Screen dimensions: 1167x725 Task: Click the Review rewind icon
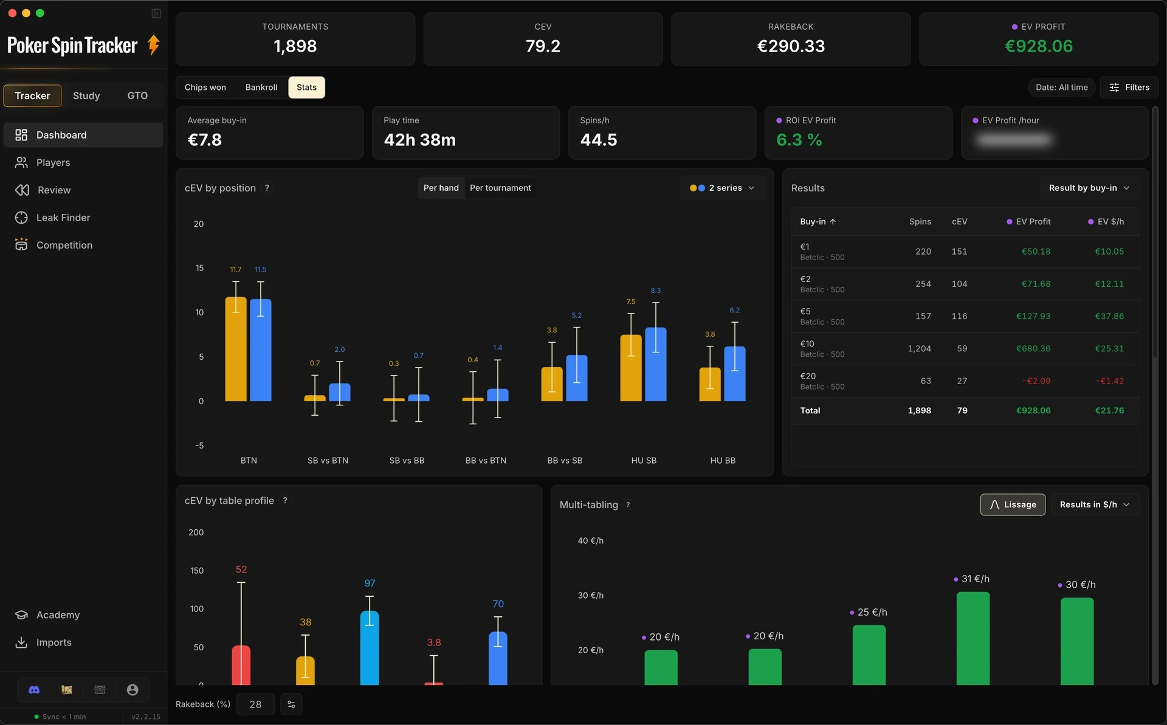coord(22,190)
